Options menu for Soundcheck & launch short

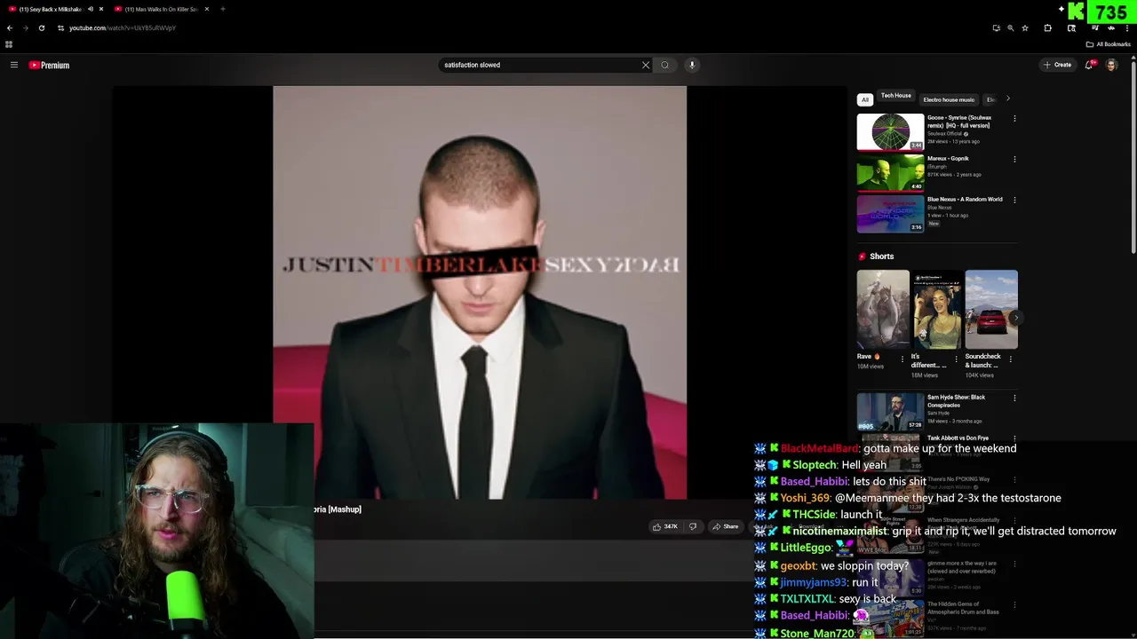tap(1011, 359)
